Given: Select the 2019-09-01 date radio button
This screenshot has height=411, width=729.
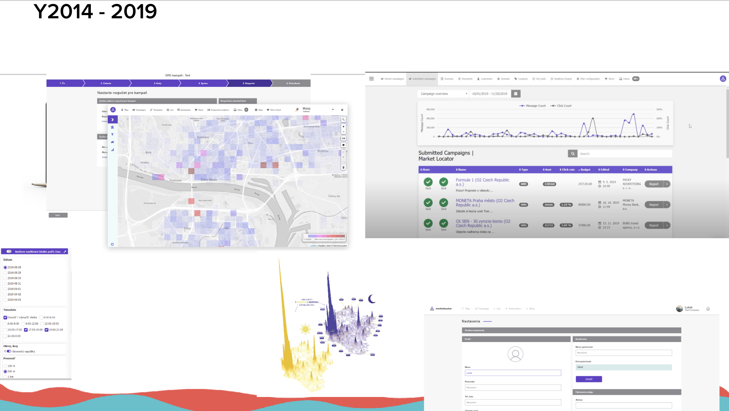Looking at the screenshot, I should (x=5, y=289).
